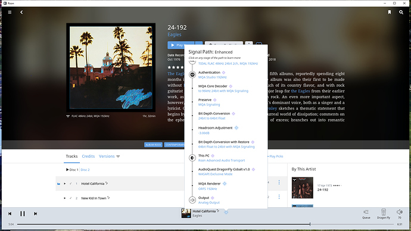Click Play Picks link
411x231 pixels.
point(276,157)
